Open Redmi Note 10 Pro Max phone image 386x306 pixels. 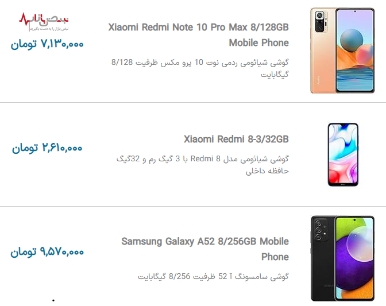click(342, 51)
